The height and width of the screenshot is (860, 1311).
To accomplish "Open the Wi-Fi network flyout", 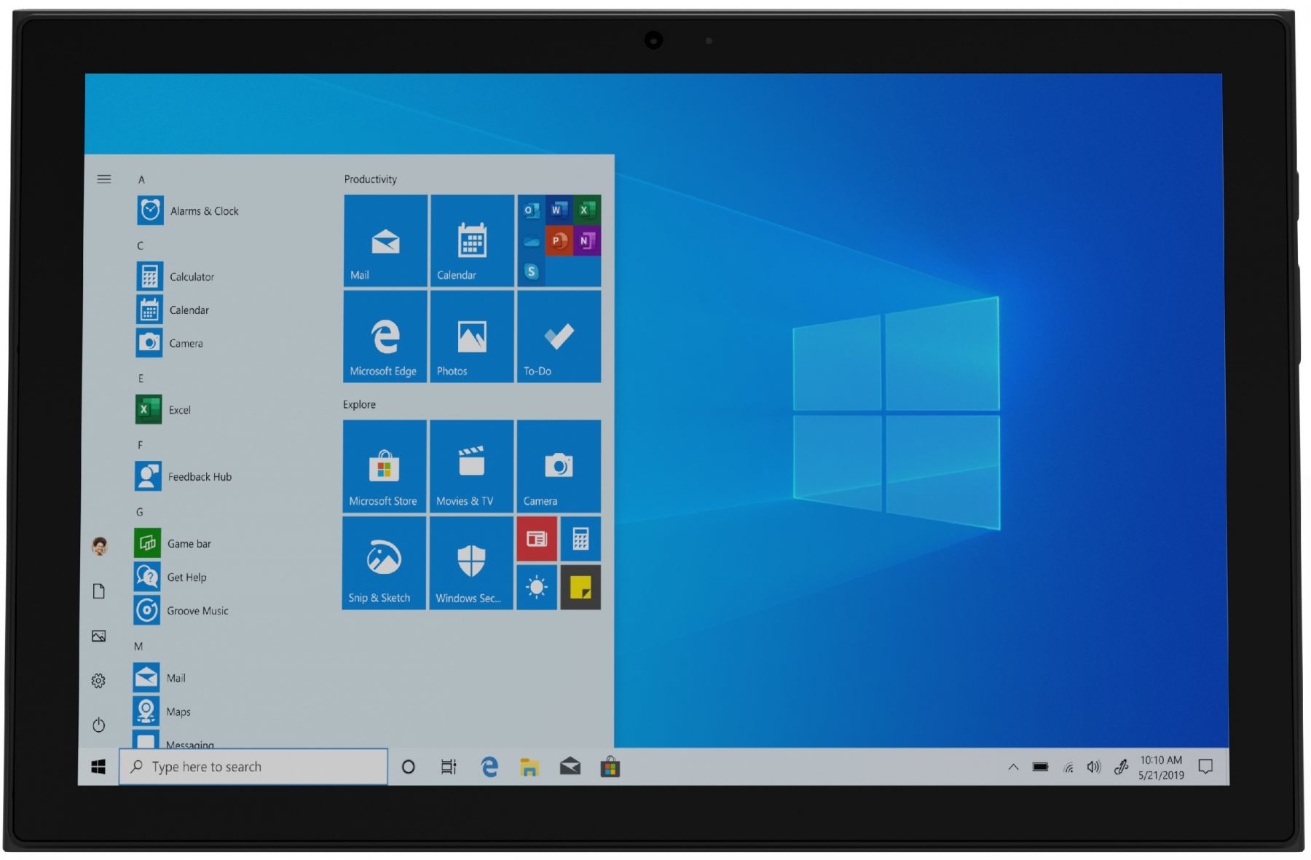I will point(1068,768).
